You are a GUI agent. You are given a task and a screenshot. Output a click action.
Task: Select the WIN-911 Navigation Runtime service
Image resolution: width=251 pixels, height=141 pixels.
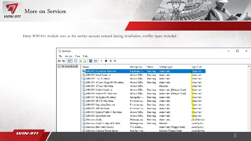point(101,97)
